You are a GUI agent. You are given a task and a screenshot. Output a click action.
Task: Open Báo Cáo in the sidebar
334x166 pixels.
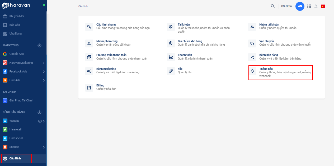tap(15, 25)
